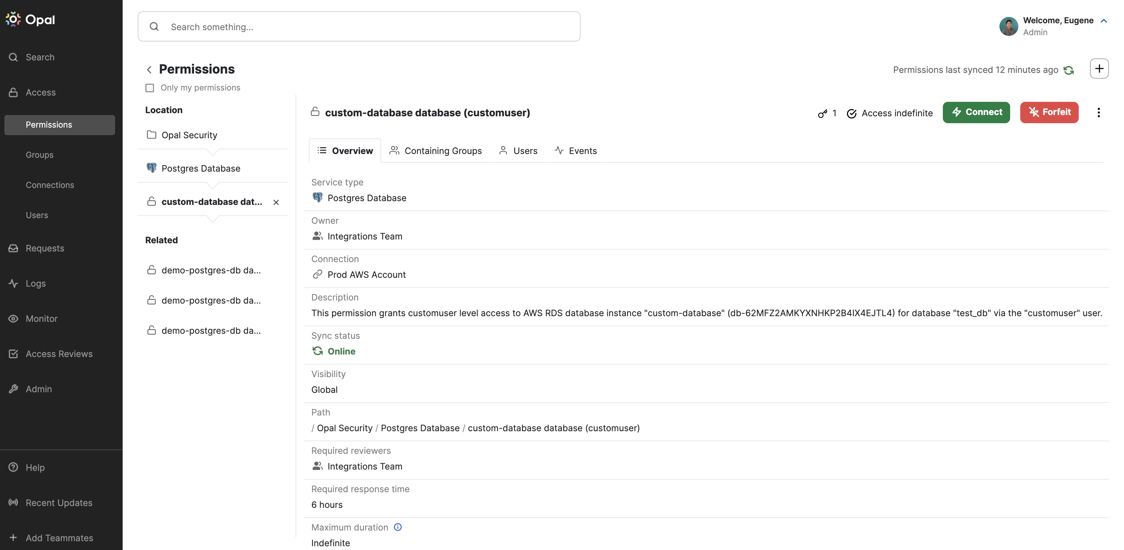1124x550 pixels.
Task: Click custom-database database in Path breadcrumb
Action: click(x=554, y=428)
